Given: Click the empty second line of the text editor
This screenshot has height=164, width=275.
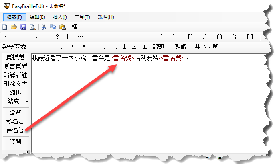Looking at the screenshot, I should [120, 67].
